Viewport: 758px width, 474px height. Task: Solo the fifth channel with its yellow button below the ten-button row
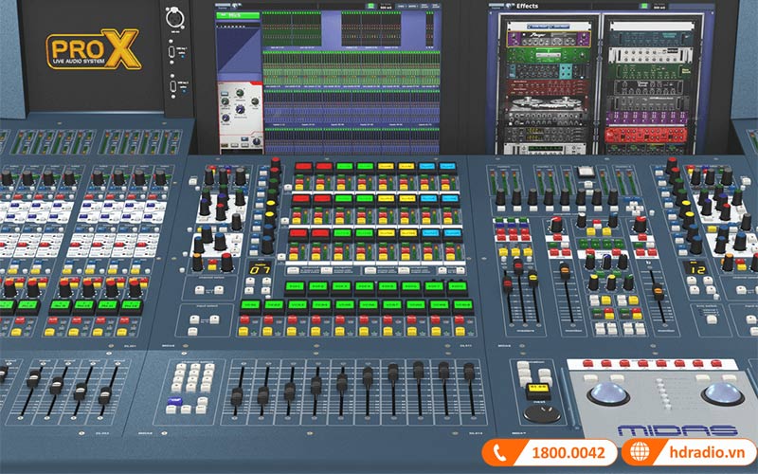[x=339, y=332]
